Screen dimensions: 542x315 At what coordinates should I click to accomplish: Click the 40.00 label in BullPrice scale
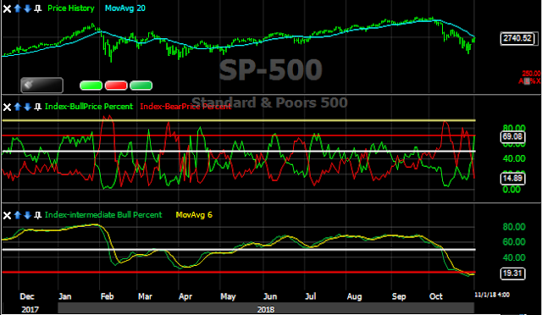coord(514,158)
